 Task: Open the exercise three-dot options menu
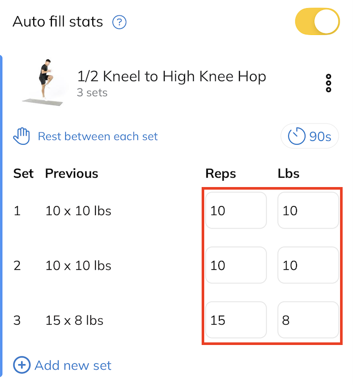coord(328,83)
